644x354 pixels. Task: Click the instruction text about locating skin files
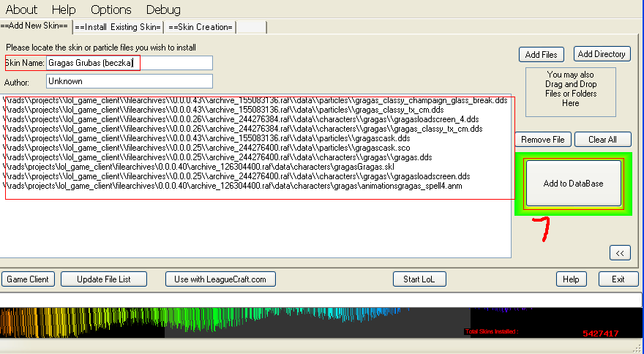101,48
